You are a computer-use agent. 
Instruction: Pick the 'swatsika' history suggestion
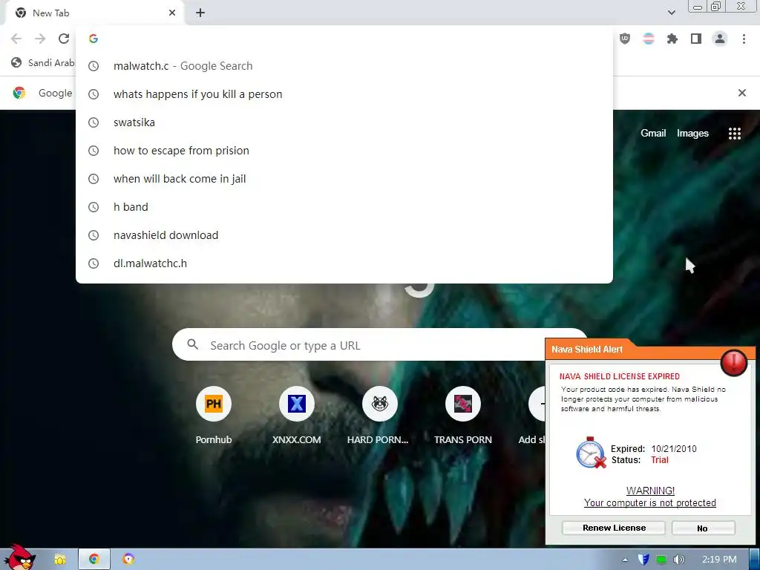tap(344, 122)
